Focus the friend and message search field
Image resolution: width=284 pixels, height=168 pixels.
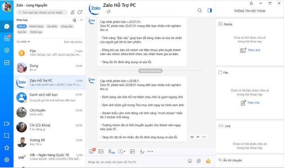pos(42,12)
